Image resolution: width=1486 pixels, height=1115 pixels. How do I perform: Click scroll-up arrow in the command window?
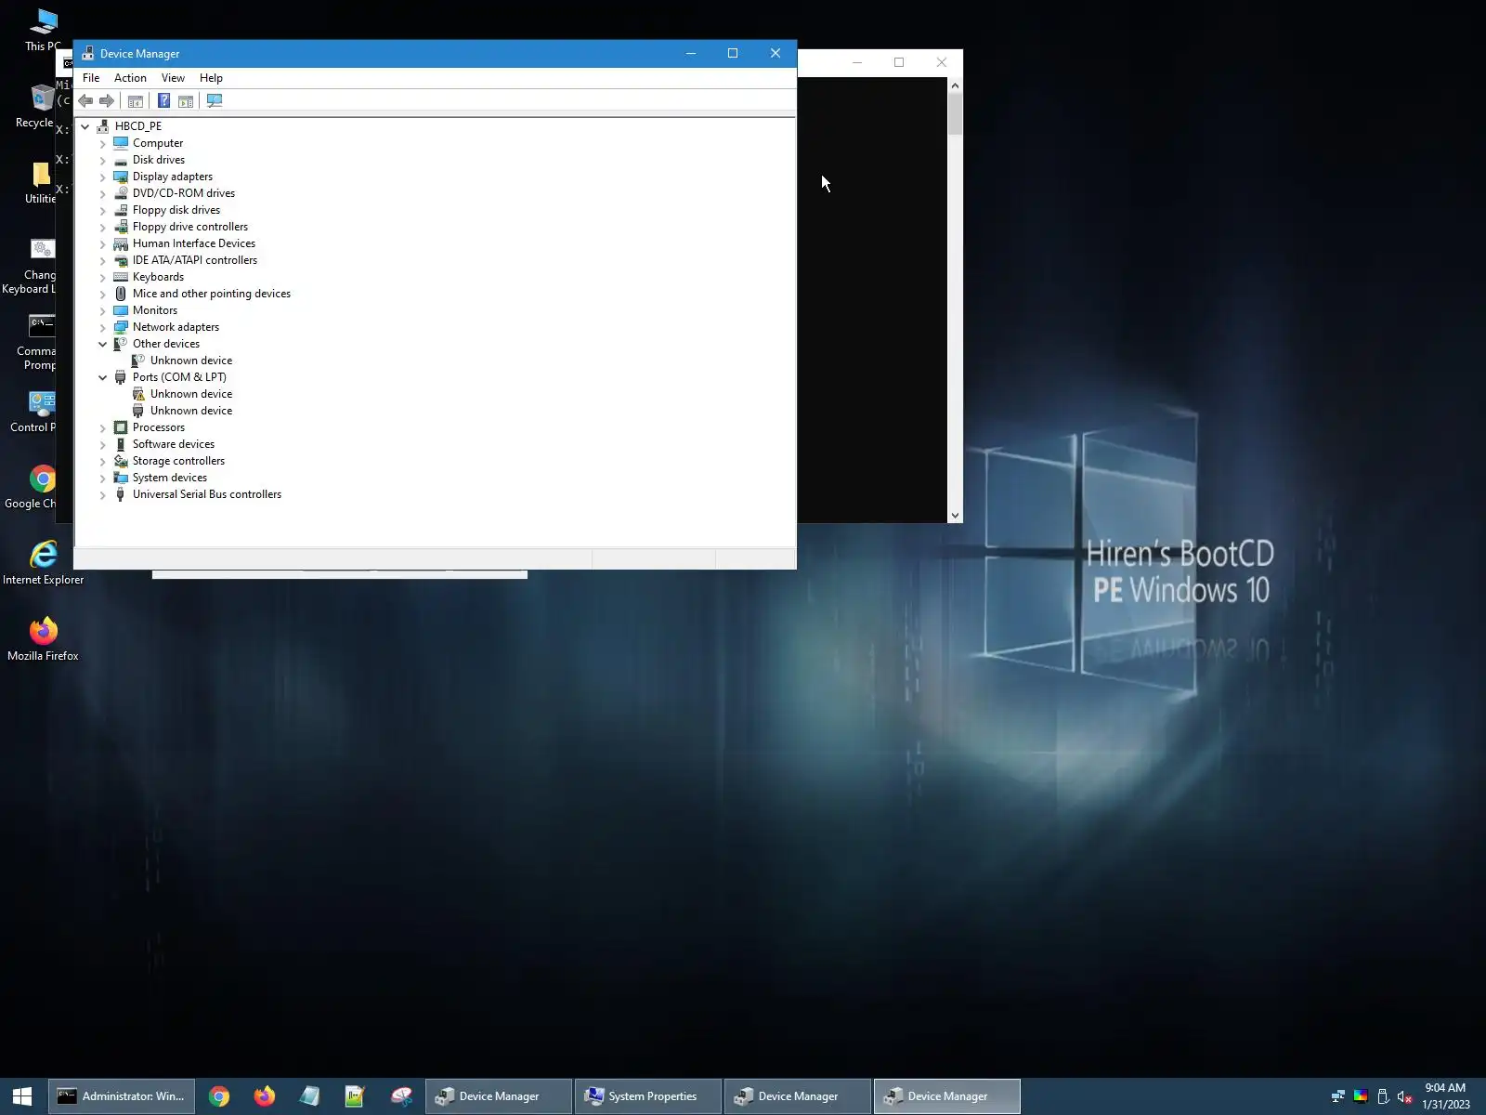[955, 85]
